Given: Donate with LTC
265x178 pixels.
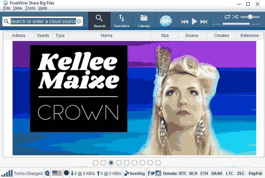Looking at the screenshot, I should [x=230, y=174].
